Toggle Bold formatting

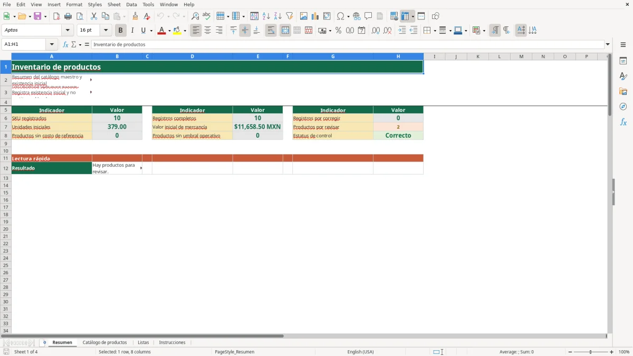point(121,31)
